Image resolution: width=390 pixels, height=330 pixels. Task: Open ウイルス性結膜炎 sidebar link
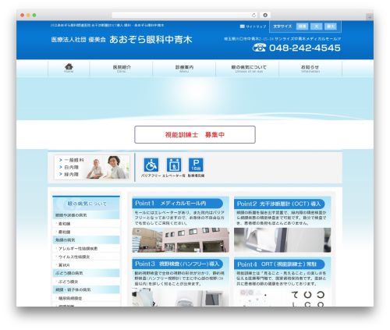click(74, 257)
